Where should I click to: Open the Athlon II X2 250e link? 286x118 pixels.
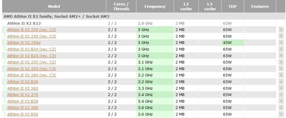coord(24,43)
